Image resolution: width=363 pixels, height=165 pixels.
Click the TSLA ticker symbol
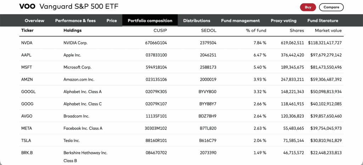[x=26, y=141]
